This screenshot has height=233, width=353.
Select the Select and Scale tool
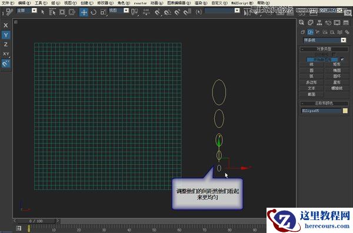click(104, 12)
